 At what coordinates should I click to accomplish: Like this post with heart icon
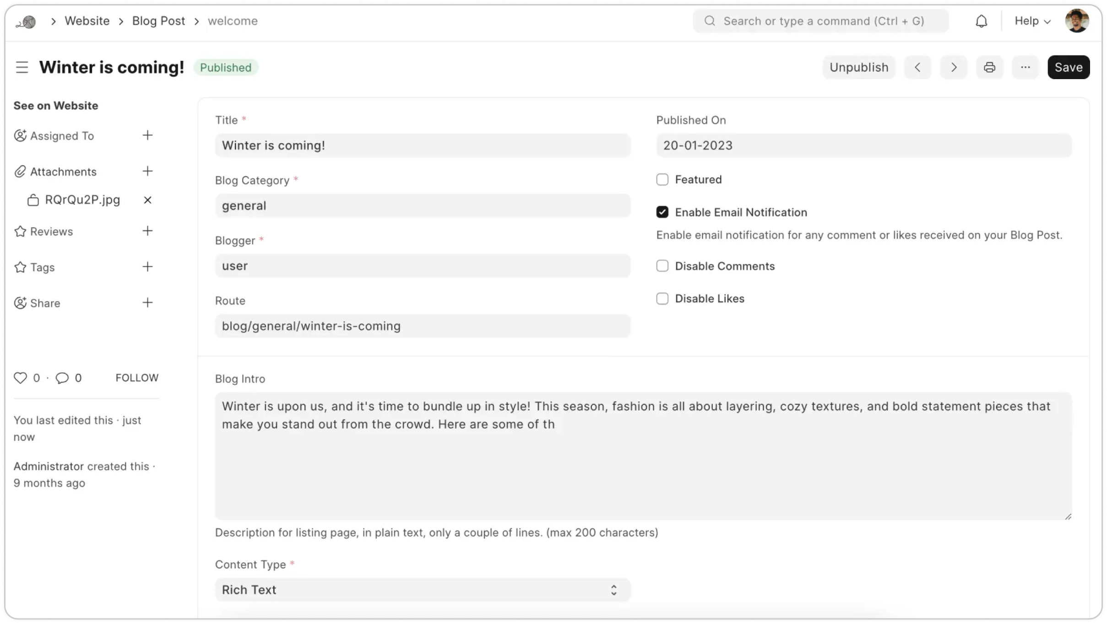pyautogui.click(x=20, y=378)
